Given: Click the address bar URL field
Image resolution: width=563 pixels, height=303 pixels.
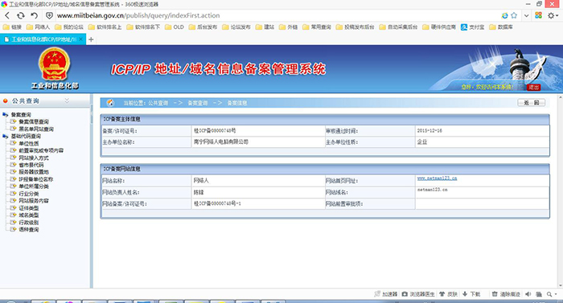Looking at the screenshot, I should 277,15.
